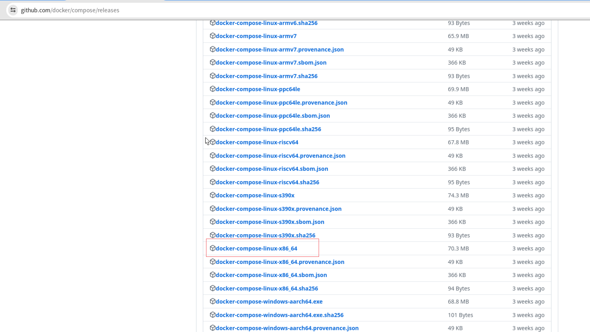The height and width of the screenshot is (332, 590).
Task: Click package icon beside docker-compose-windows-aarch64.exe
Action: [212, 301]
